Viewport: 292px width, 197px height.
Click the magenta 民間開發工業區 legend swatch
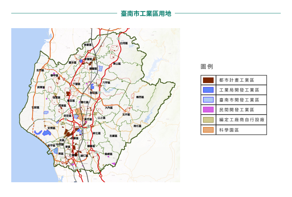pyautogui.click(x=208, y=110)
